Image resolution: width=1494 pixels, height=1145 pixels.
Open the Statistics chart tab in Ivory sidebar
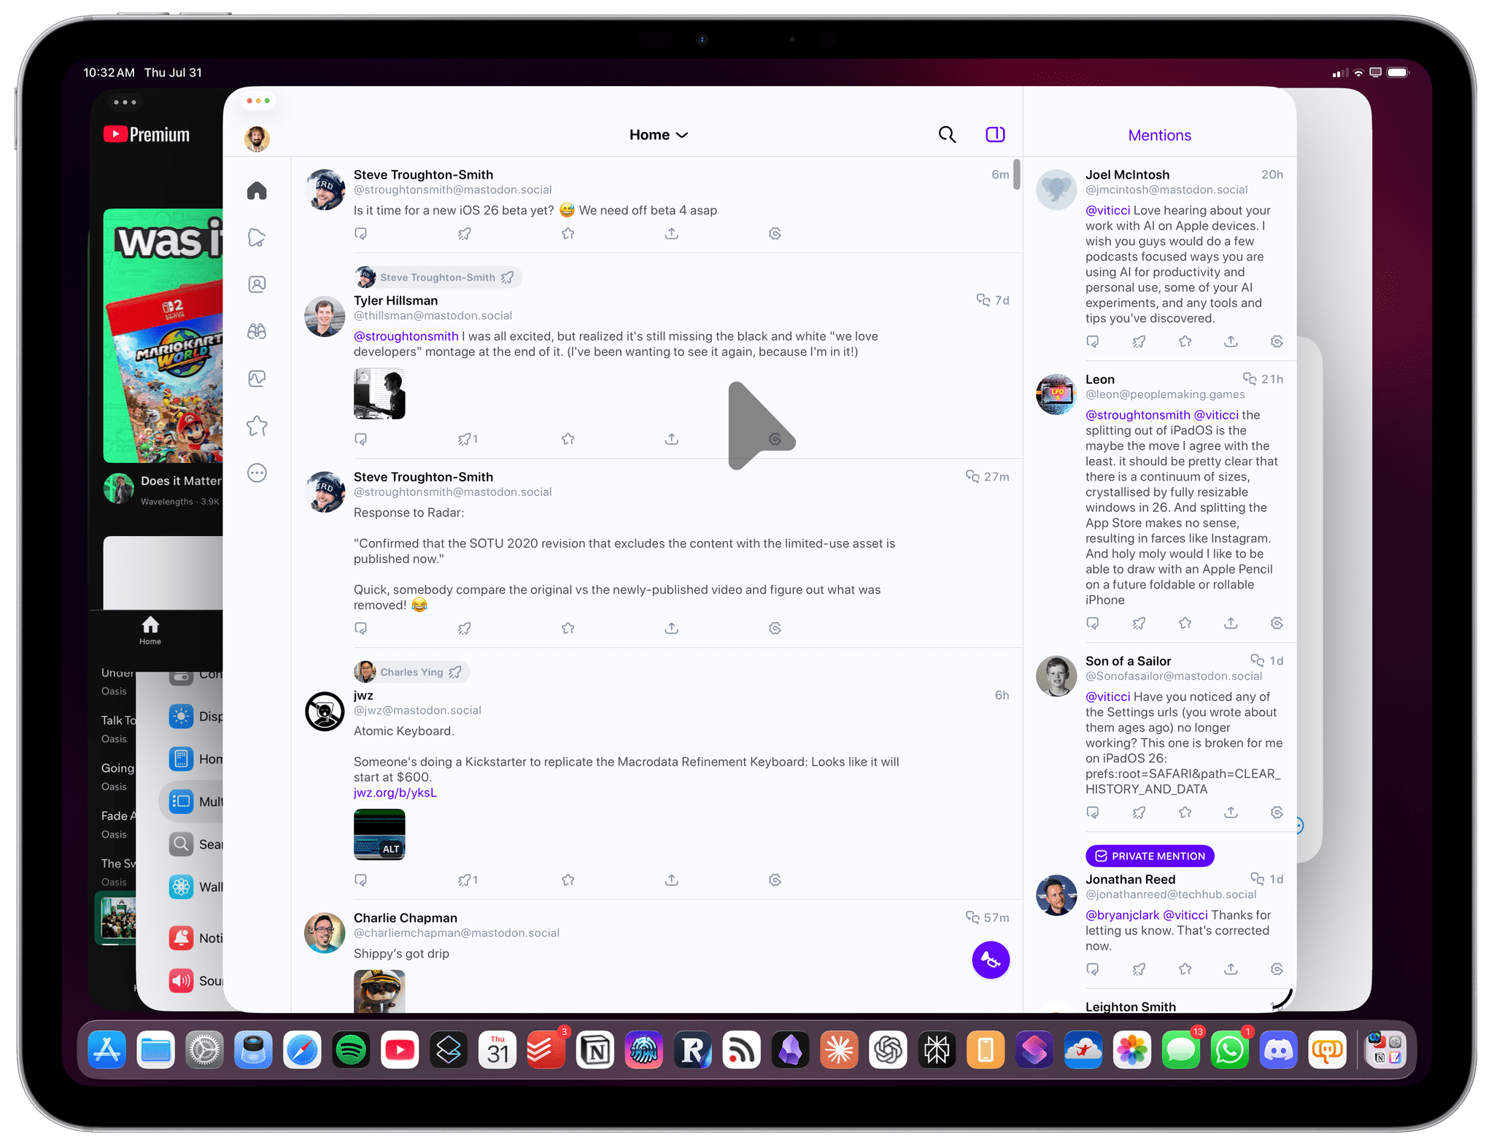[x=257, y=379]
